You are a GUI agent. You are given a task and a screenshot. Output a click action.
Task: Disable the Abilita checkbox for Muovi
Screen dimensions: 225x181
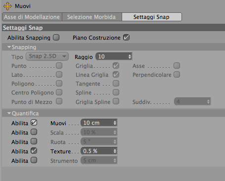coord(34,123)
